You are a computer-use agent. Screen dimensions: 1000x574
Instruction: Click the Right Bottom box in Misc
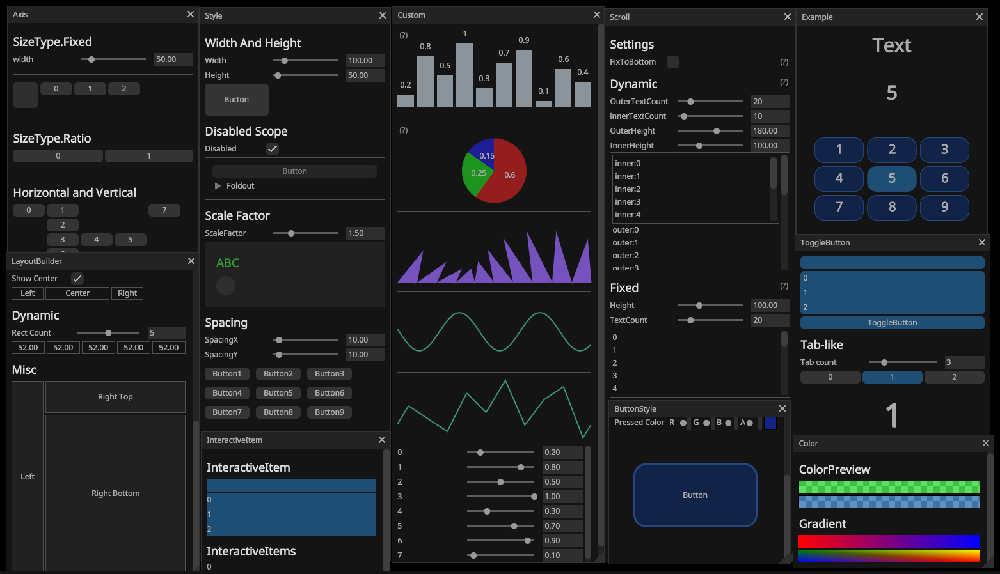pos(115,493)
